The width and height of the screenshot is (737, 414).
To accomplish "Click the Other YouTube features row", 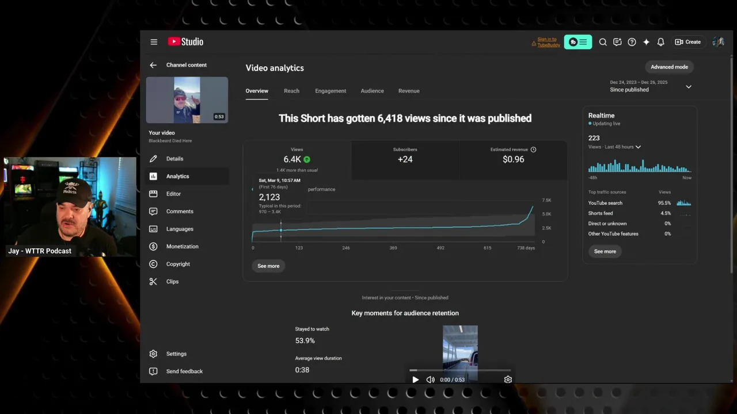I will pos(639,234).
